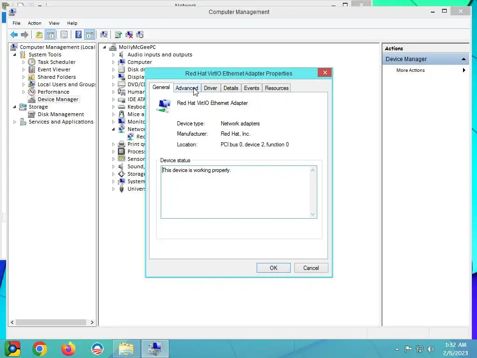The width and height of the screenshot is (477, 358).
Task: Switch to the Details tab
Action: [x=231, y=88]
